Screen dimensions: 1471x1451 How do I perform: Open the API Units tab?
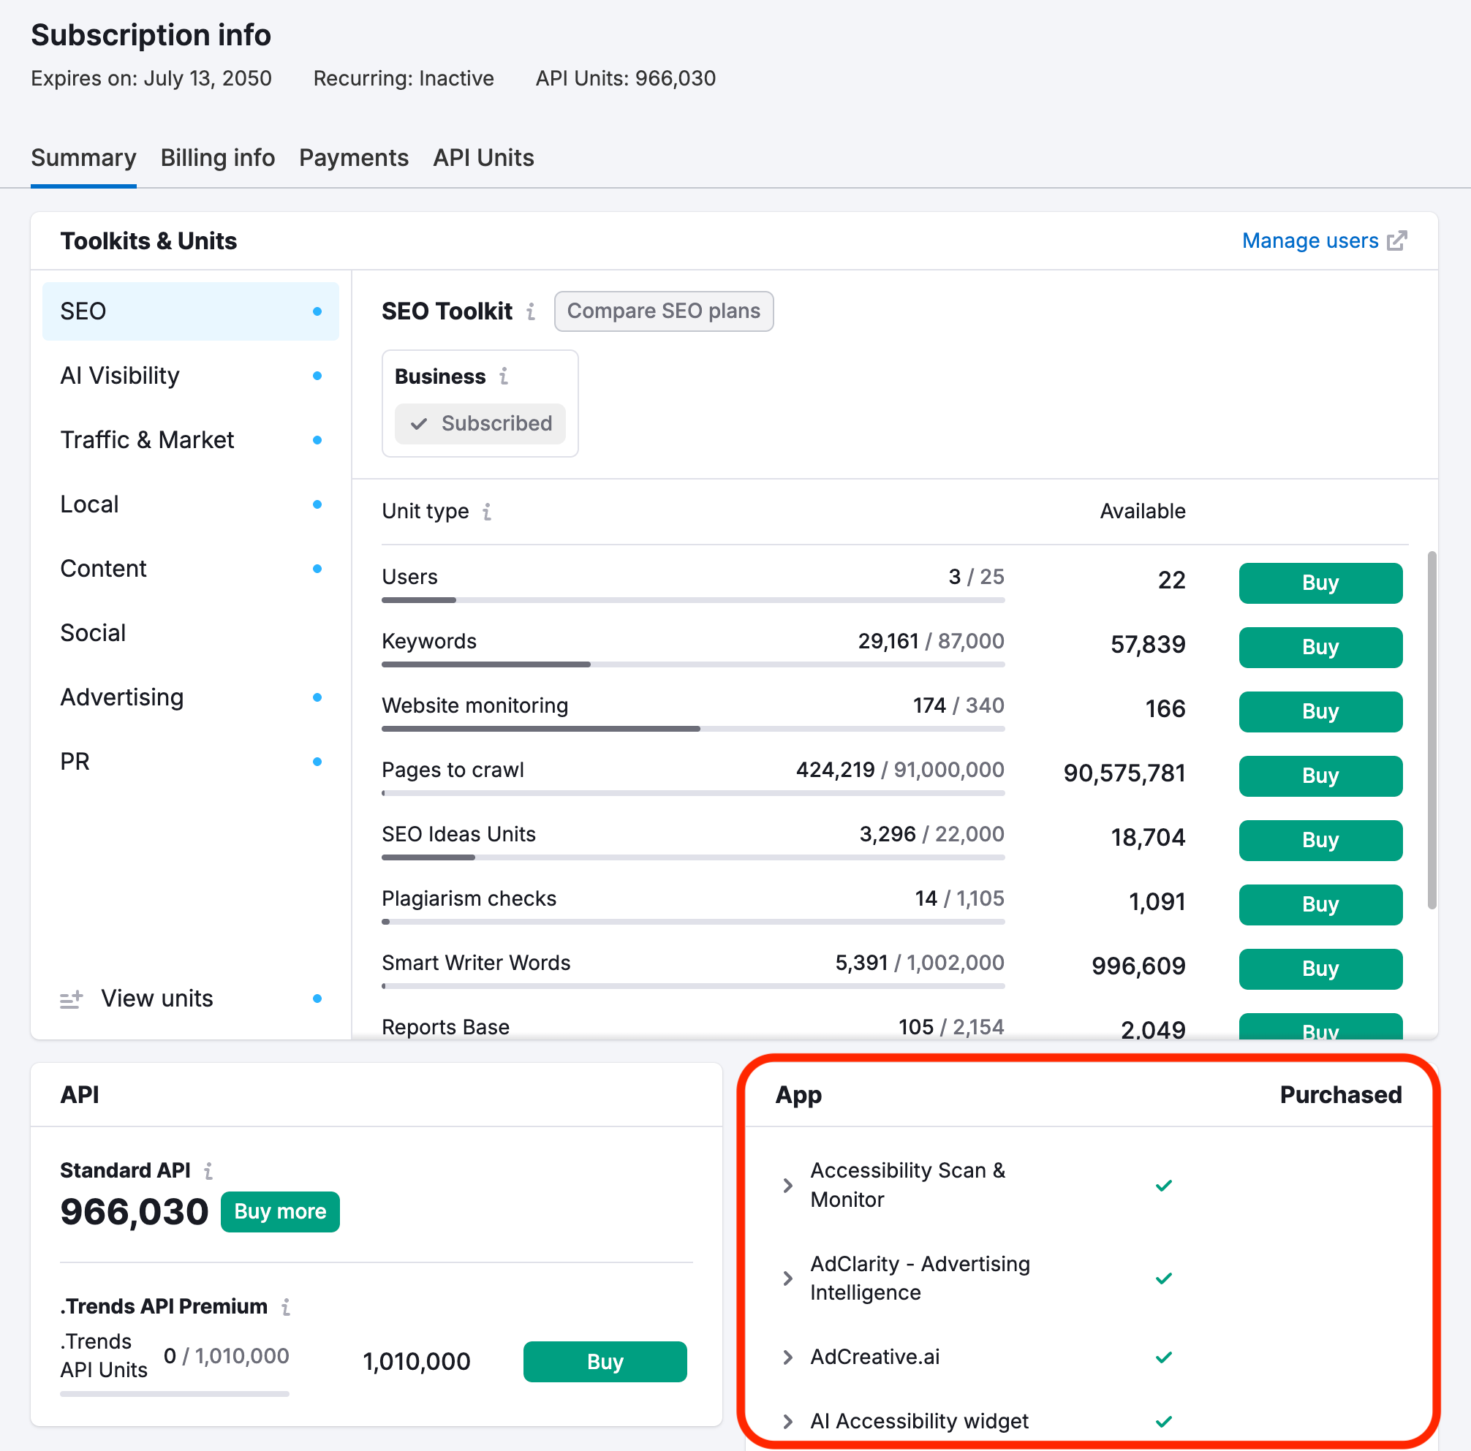click(483, 158)
